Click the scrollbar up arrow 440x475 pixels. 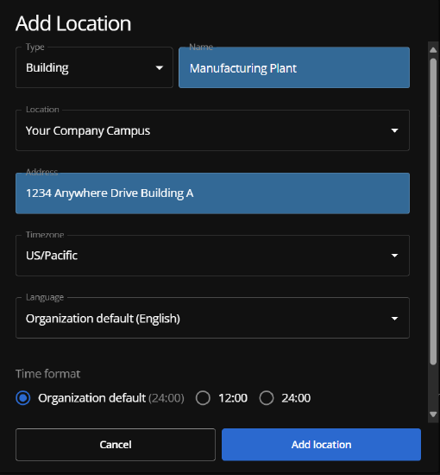click(433, 50)
